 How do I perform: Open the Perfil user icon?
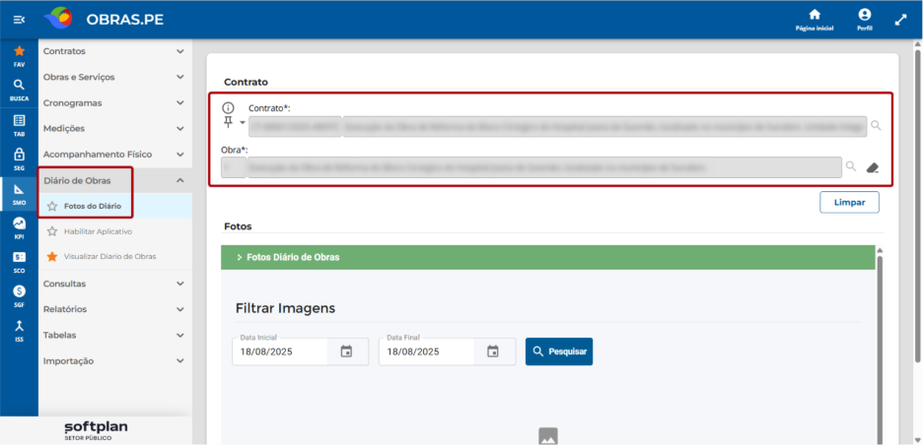(864, 20)
